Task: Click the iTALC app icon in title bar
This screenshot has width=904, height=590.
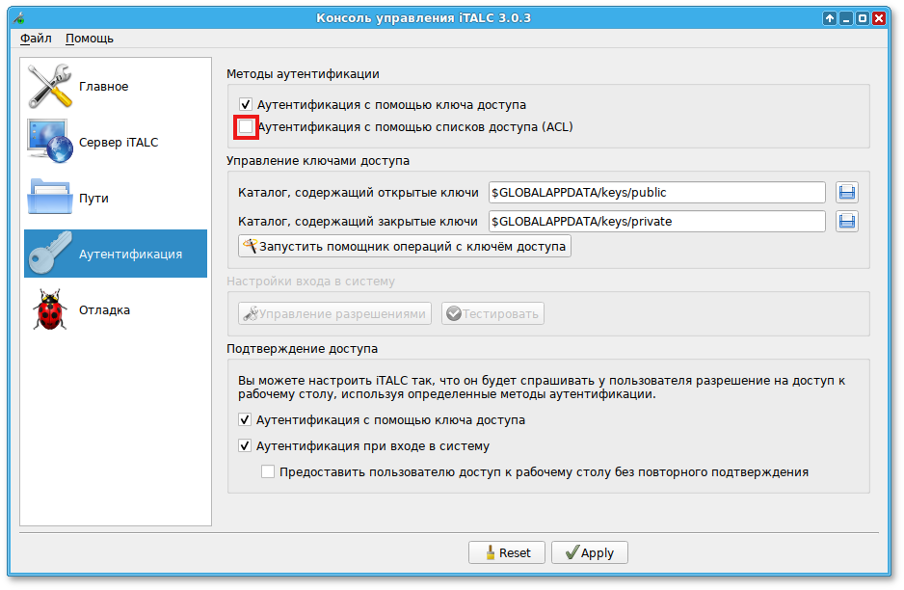Action: [x=19, y=18]
